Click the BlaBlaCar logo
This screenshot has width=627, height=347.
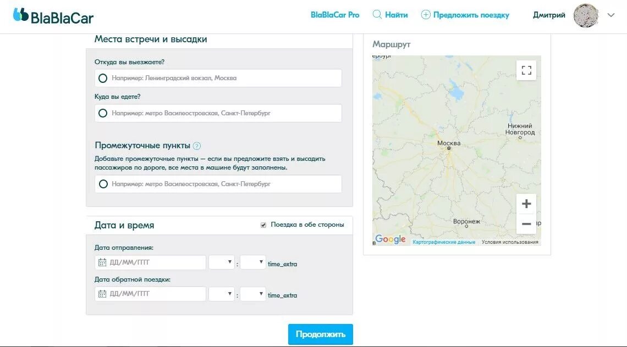click(53, 16)
